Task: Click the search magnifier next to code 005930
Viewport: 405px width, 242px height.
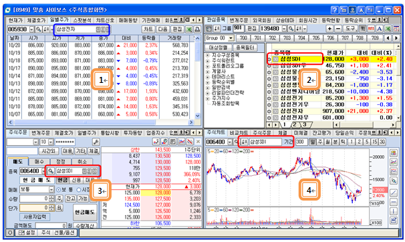Action: tap(39, 29)
